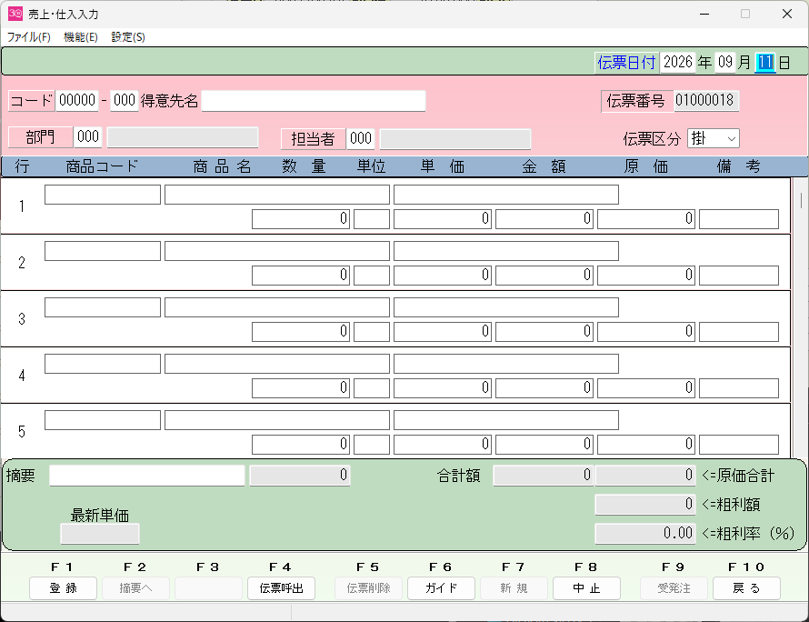
Task: Focus the customer code field 00000
Action: tap(77, 100)
